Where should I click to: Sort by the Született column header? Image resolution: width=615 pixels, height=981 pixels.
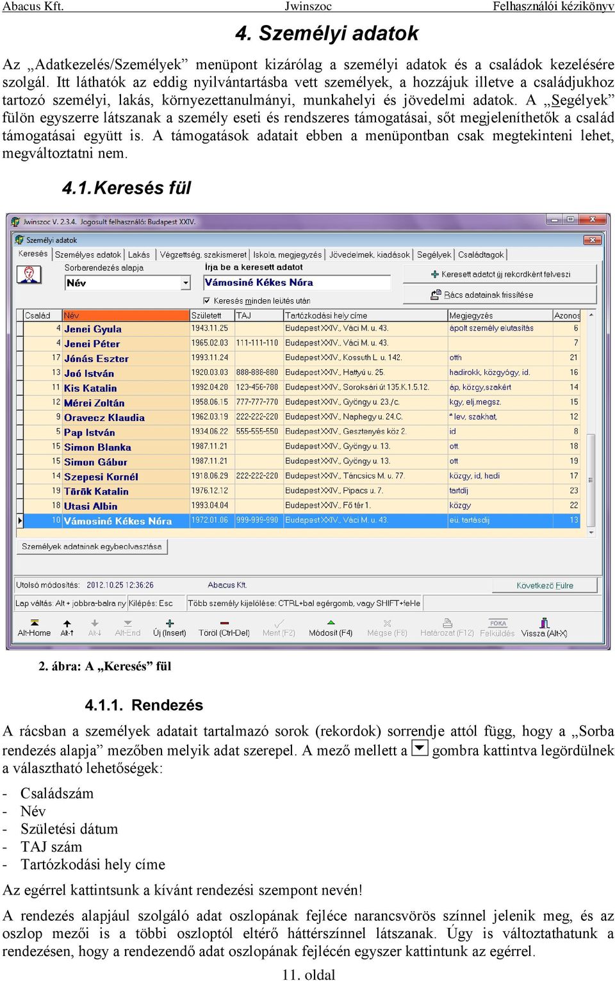pyautogui.click(x=212, y=315)
